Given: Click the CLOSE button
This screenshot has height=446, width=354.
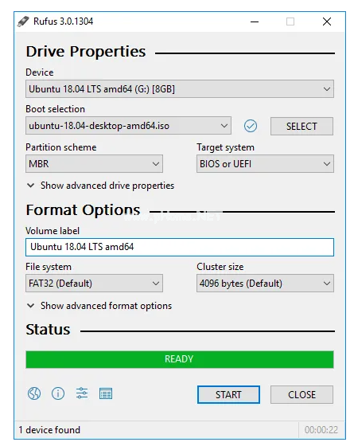Looking at the screenshot, I should 301,394.
